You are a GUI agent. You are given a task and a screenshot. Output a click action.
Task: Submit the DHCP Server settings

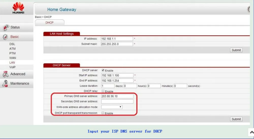click(236, 119)
